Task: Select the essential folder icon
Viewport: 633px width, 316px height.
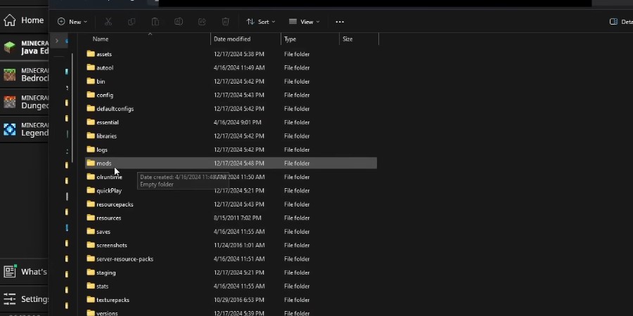Action: 91,122
